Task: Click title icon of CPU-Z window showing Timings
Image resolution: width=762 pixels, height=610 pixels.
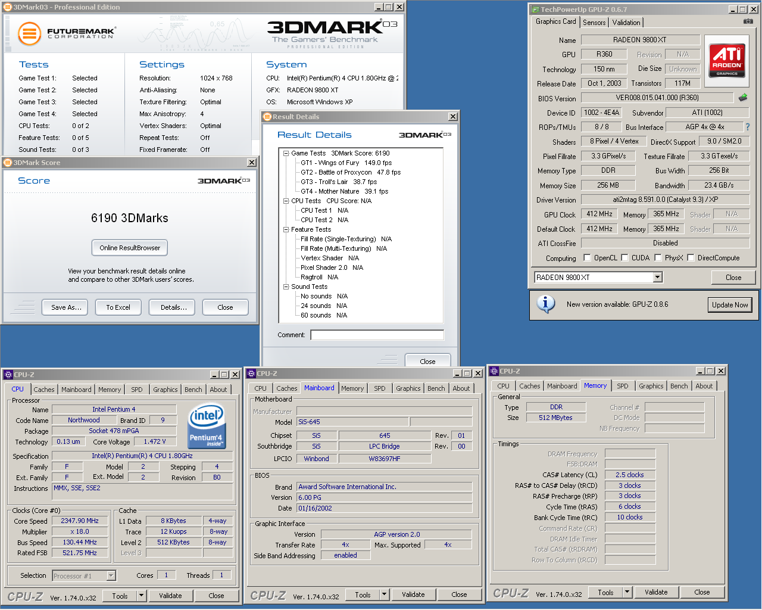Action: pos(494,371)
